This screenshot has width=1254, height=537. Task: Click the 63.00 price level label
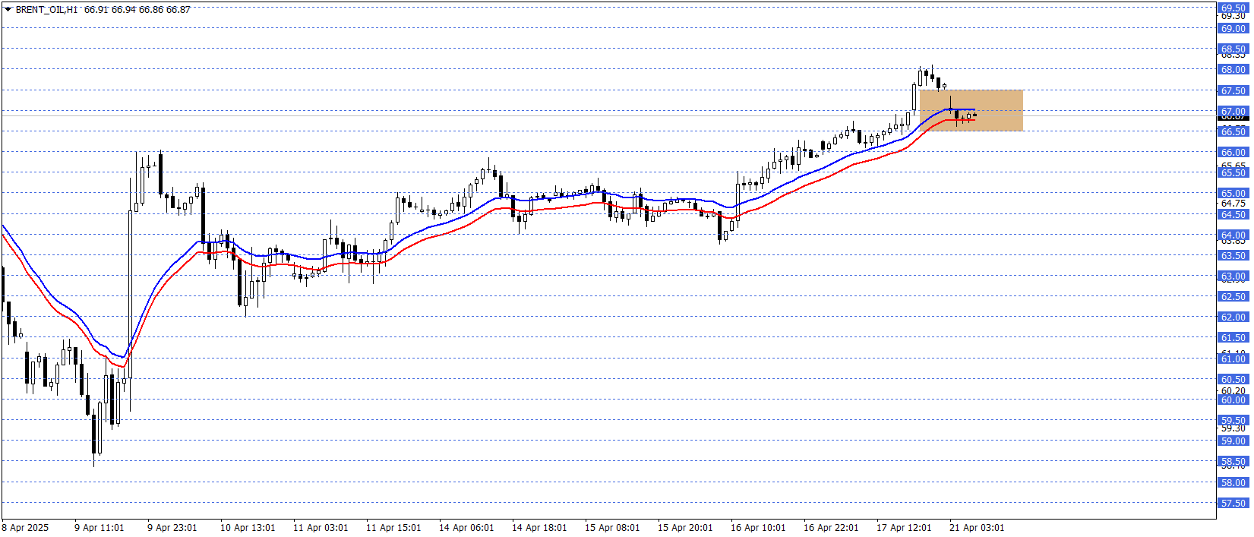(1233, 276)
